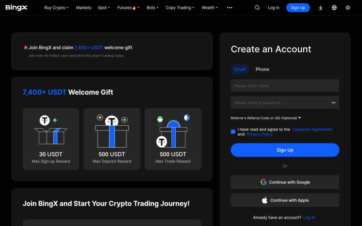Viewport: 362px width, 226px height.
Task: Uncheck the Customer Agreement checkbox
Action: [x=233, y=132]
